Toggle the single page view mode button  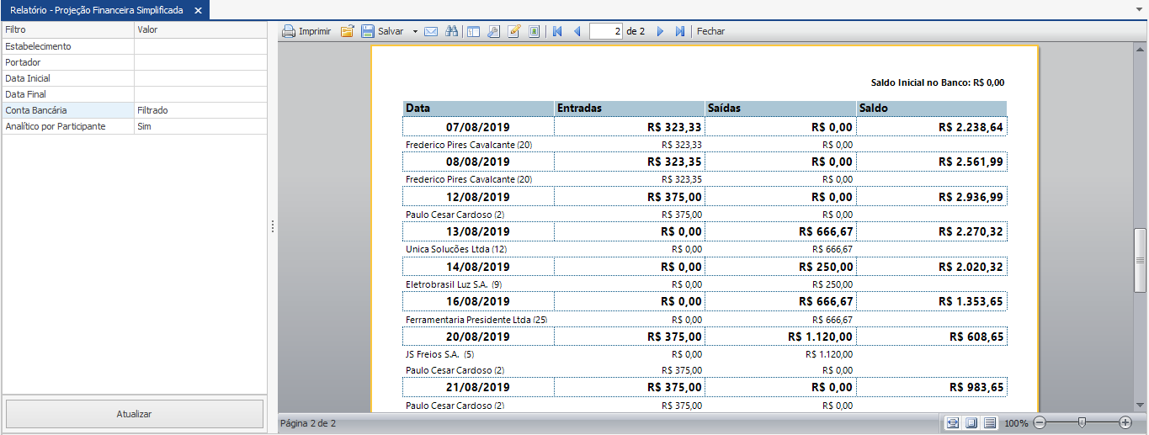[x=971, y=422]
